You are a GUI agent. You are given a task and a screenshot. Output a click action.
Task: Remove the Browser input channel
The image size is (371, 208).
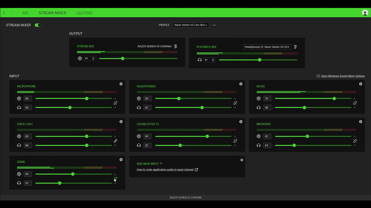pos(361,122)
